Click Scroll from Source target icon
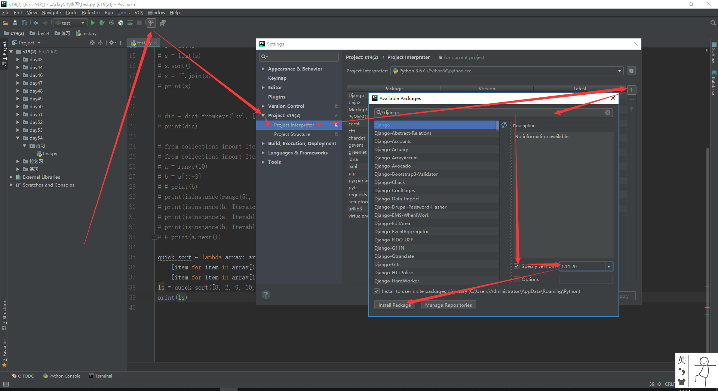Viewport: 718px width, 391px height. [x=92, y=43]
